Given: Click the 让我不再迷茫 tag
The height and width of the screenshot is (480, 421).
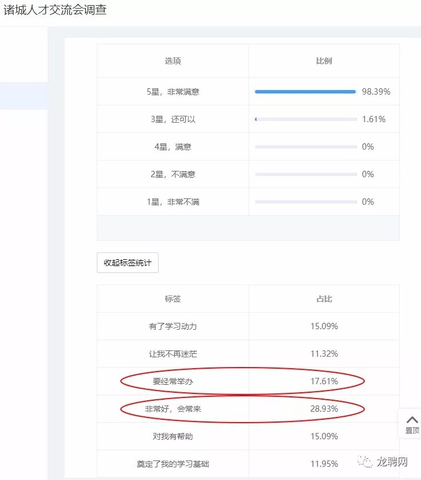Looking at the screenshot, I should click(173, 354).
